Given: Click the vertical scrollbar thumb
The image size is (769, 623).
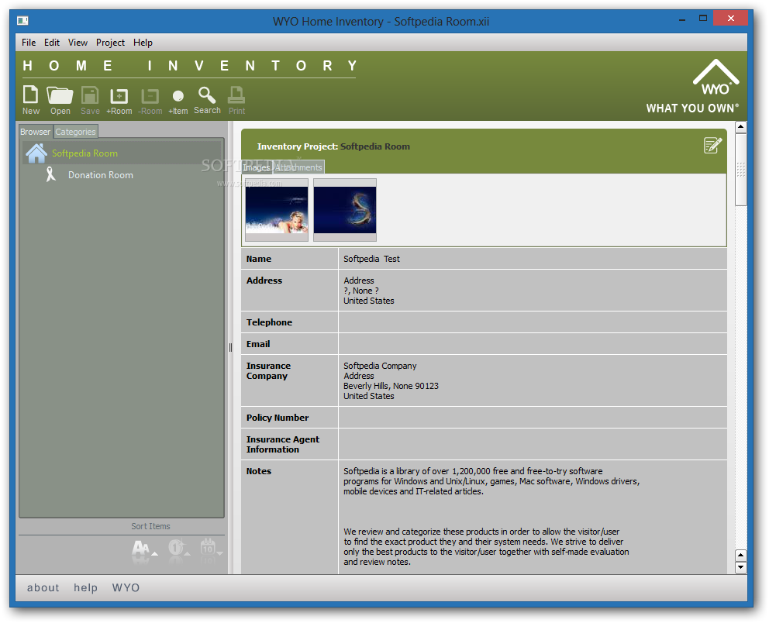Looking at the screenshot, I should pos(740,170).
